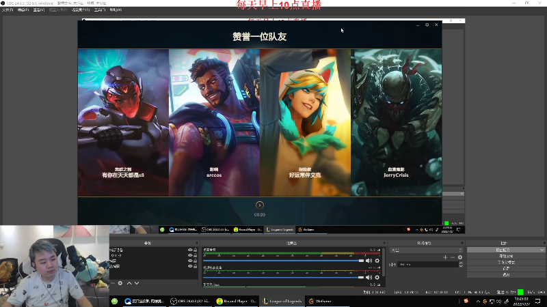
Task: Toggle the lock on the fourth source row
Action: click(x=196, y=266)
